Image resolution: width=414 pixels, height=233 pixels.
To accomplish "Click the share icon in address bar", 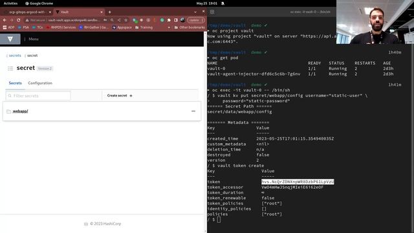I will click(x=119, y=20).
